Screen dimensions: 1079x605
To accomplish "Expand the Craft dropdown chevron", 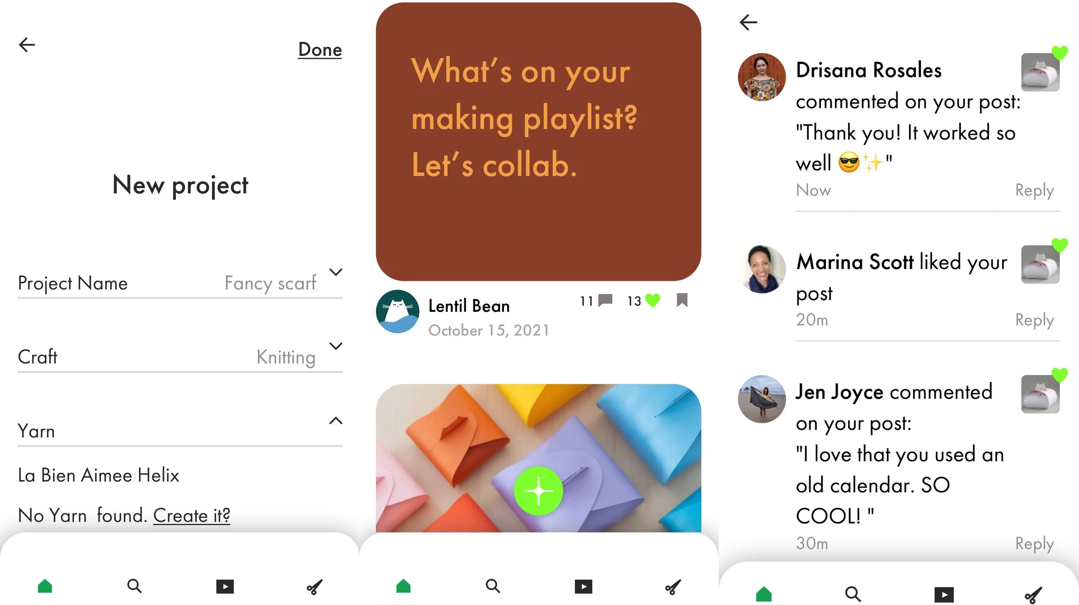I will 336,346.
